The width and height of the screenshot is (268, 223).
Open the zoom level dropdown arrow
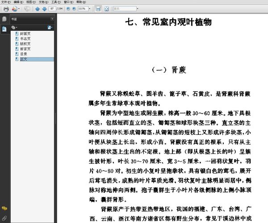pos(90,9)
